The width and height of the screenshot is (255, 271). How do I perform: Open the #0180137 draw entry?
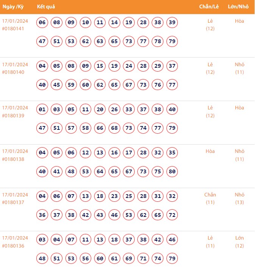pyautogui.click(x=13, y=202)
